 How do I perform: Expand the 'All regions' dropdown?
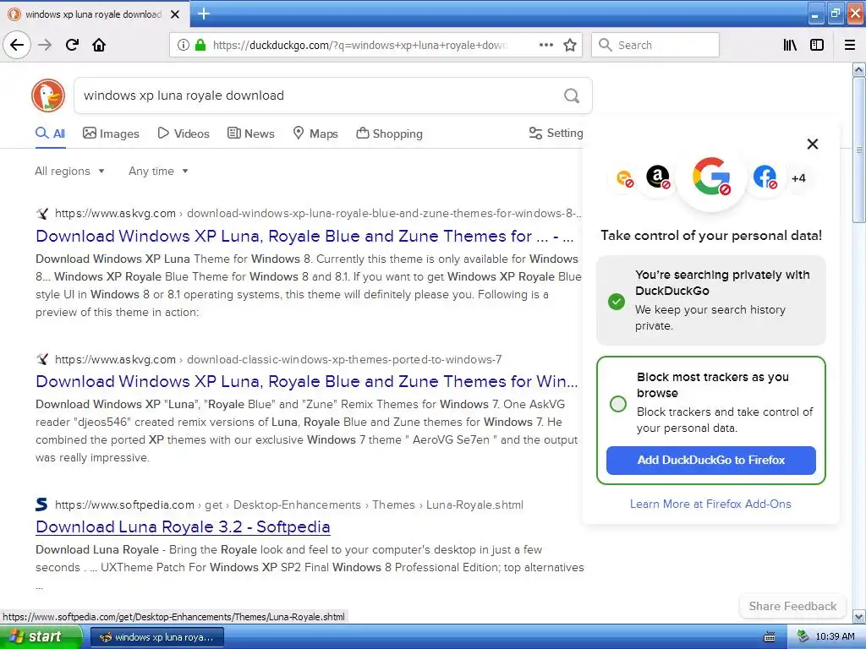69,171
